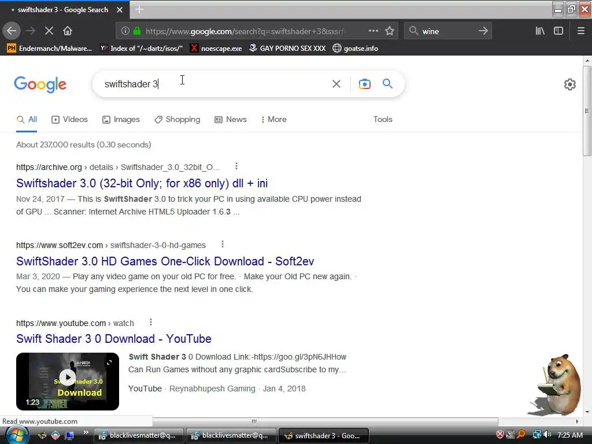Switch to first blacklivesmatter@q... taskbar window

click(x=138, y=435)
